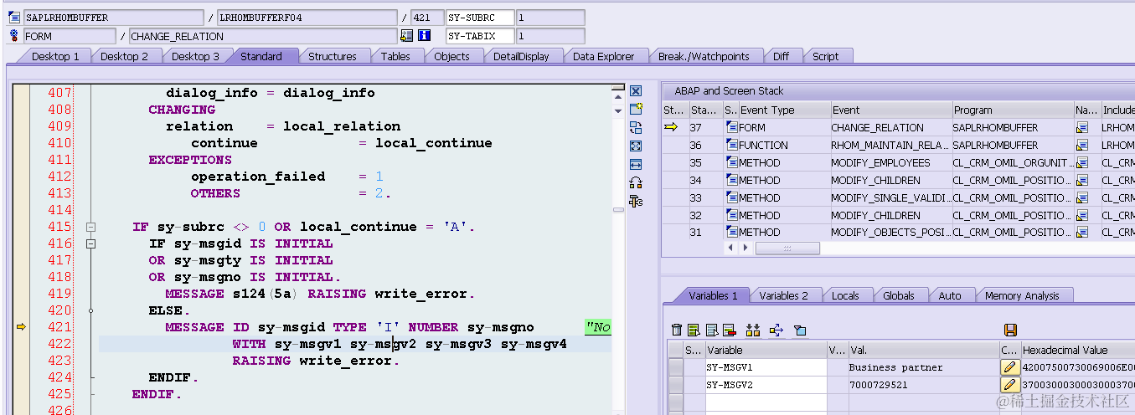Click the tool settings icon below headphones
The image size is (1135, 415).
[636, 201]
